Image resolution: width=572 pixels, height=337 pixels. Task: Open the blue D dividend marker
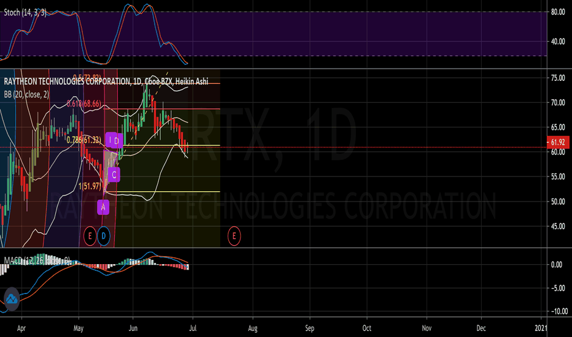[104, 236]
